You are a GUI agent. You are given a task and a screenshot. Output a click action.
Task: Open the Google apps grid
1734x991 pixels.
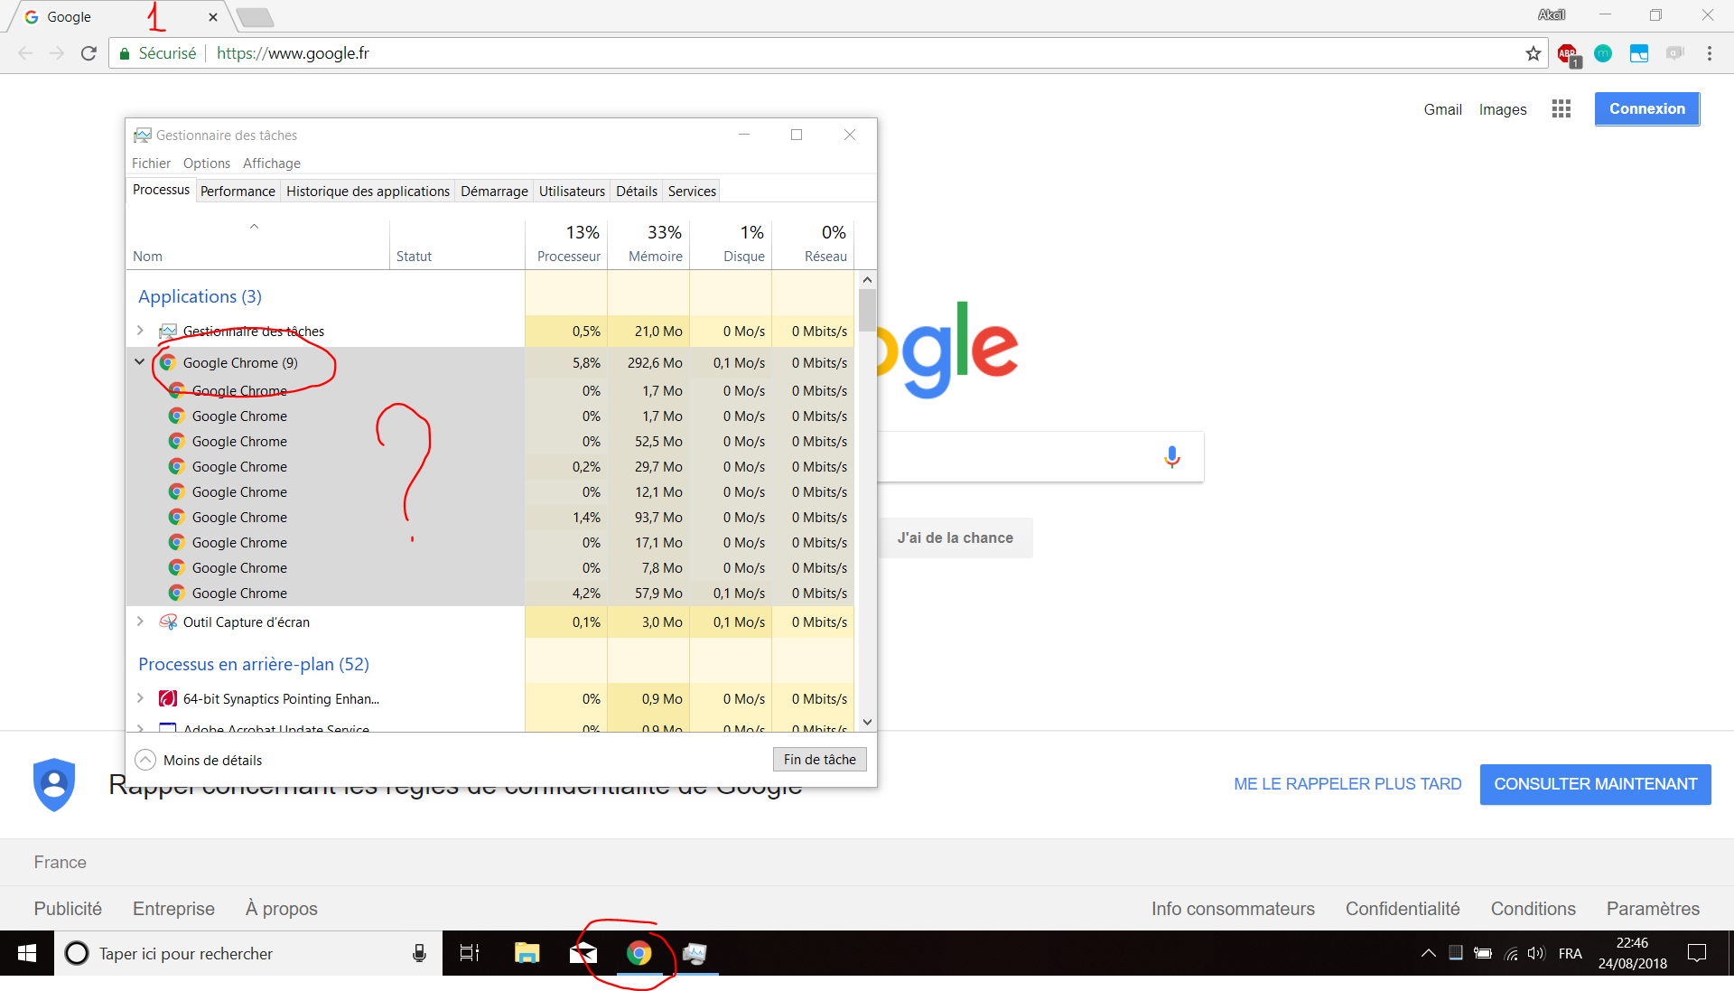click(x=1562, y=109)
